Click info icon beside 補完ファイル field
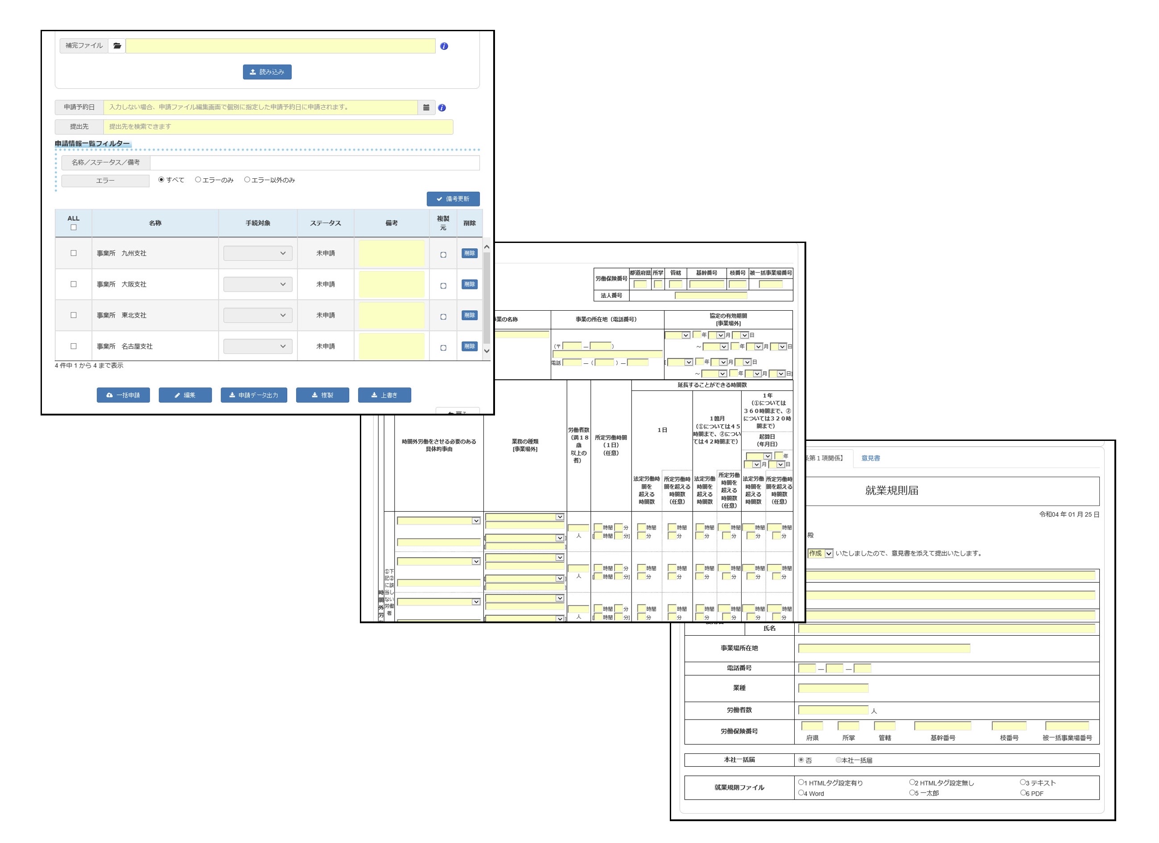 [444, 46]
